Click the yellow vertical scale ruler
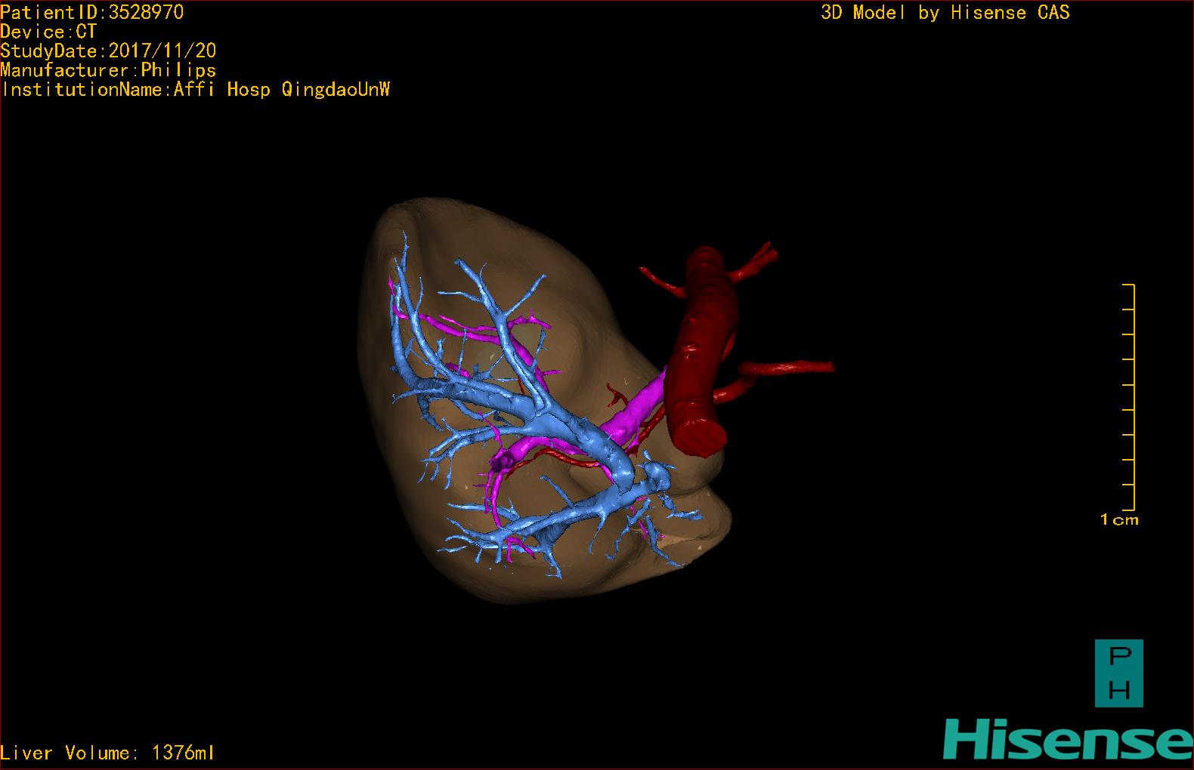The height and width of the screenshot is (770, 1194). 1129,397
